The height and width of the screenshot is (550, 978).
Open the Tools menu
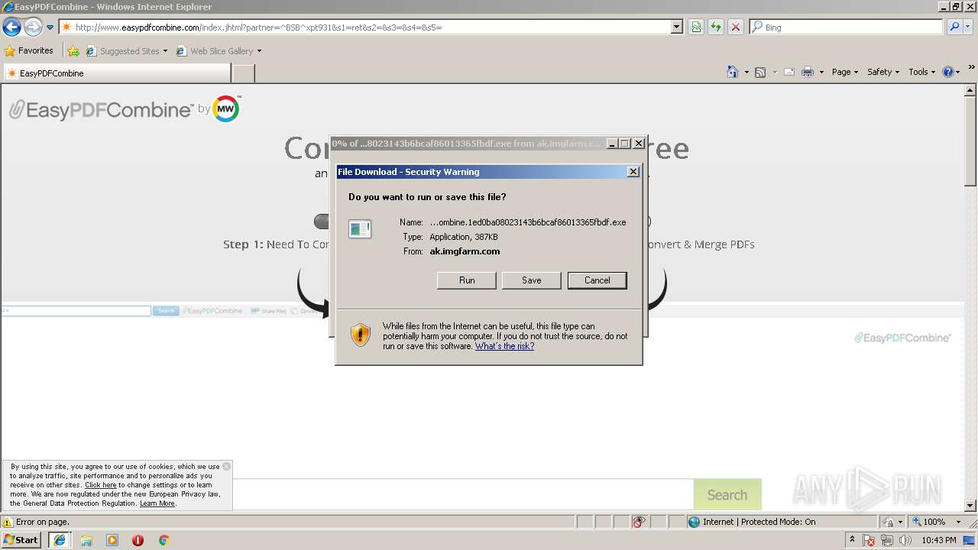pos(922,72)
